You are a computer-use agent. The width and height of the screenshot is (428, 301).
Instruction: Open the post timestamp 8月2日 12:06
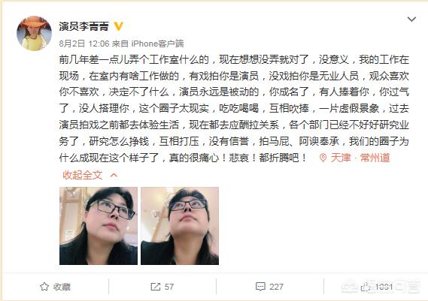click(84, 44)
